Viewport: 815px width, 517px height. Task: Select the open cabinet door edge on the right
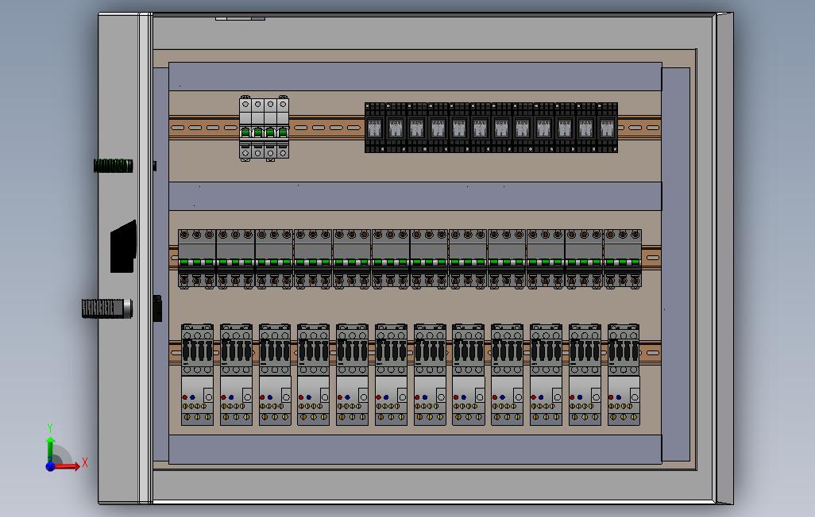(x=724, y=258)
